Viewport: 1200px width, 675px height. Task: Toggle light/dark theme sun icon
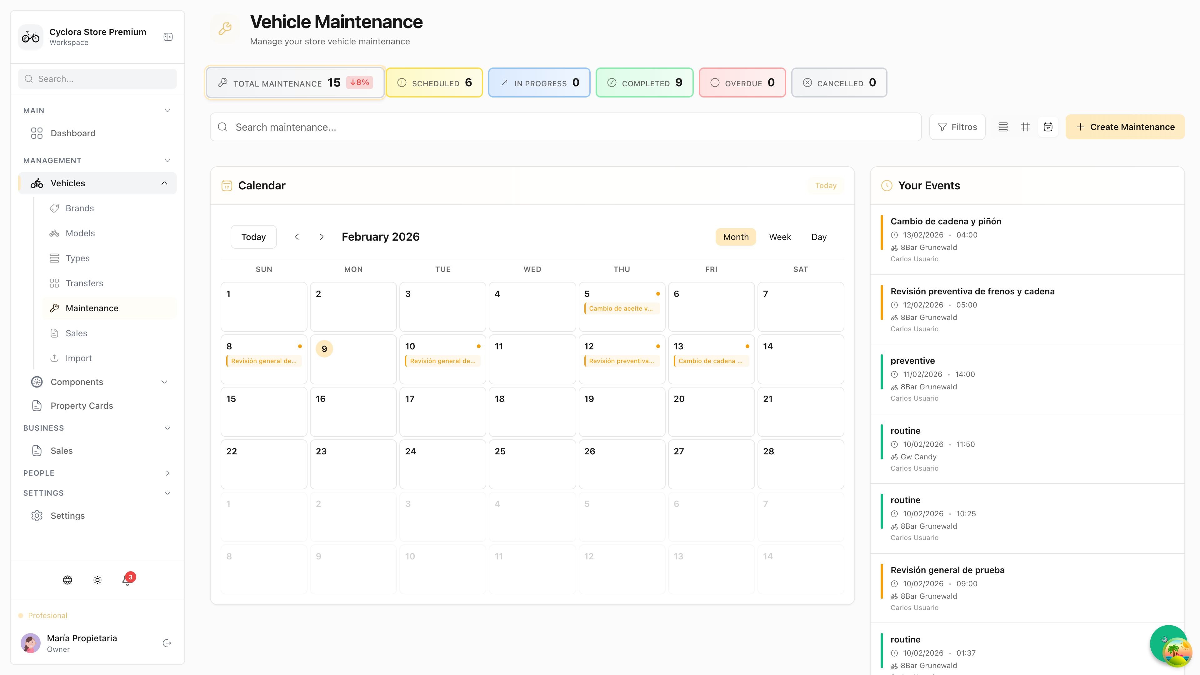[x=97, y=579]
